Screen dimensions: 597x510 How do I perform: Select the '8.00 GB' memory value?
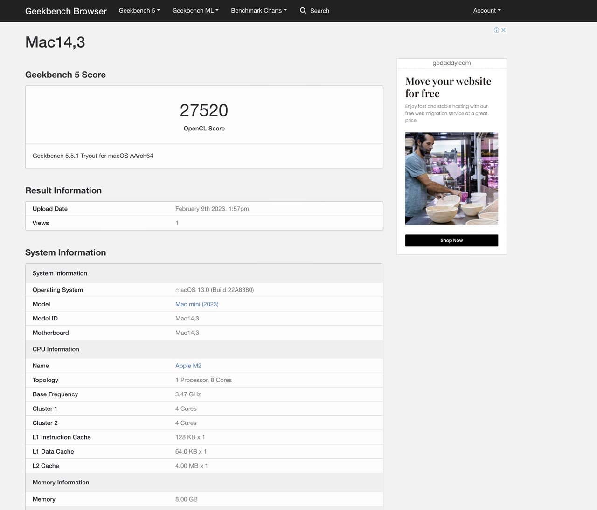(x=187, y=499)
